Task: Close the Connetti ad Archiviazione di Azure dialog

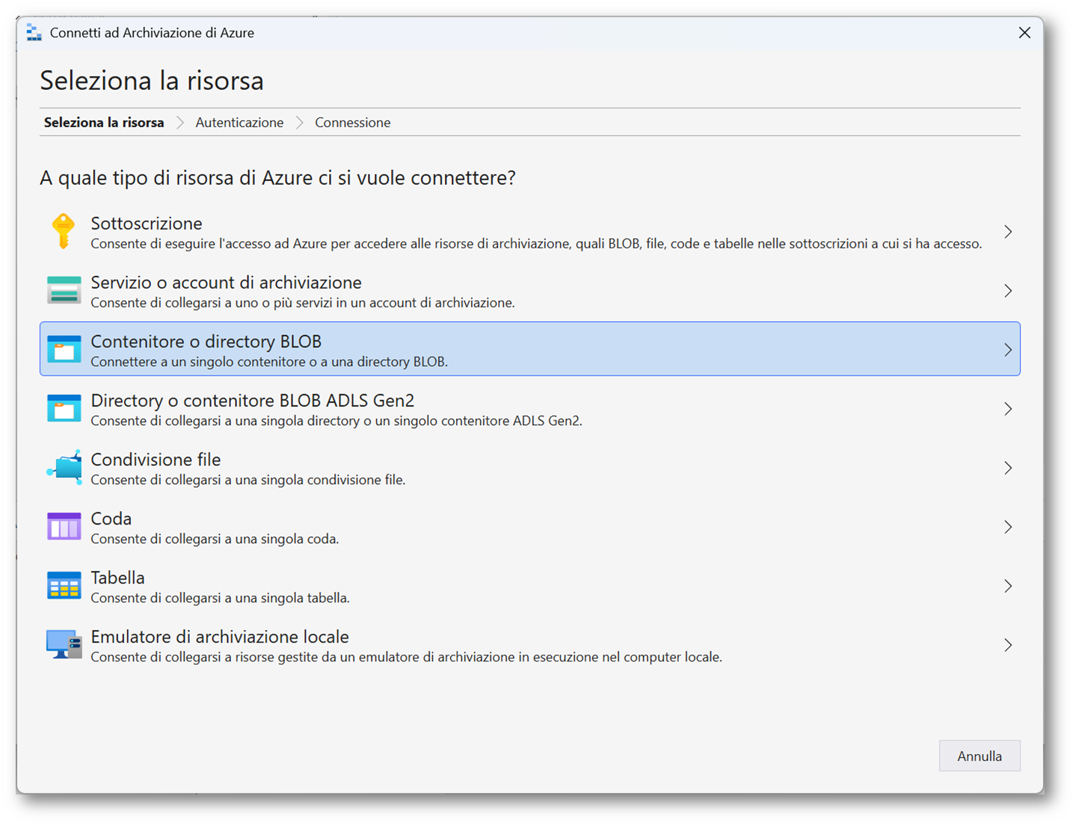Action: click(x=1024, y=33)
